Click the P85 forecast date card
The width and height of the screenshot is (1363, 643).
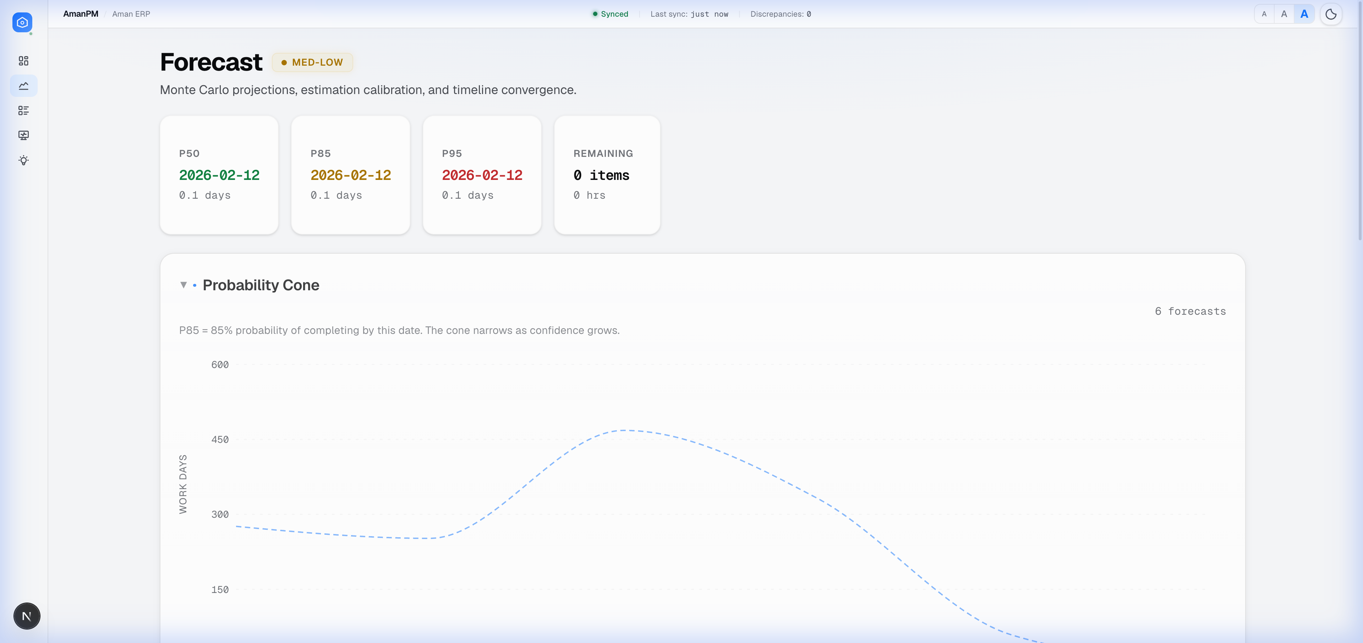coord(350,175)
